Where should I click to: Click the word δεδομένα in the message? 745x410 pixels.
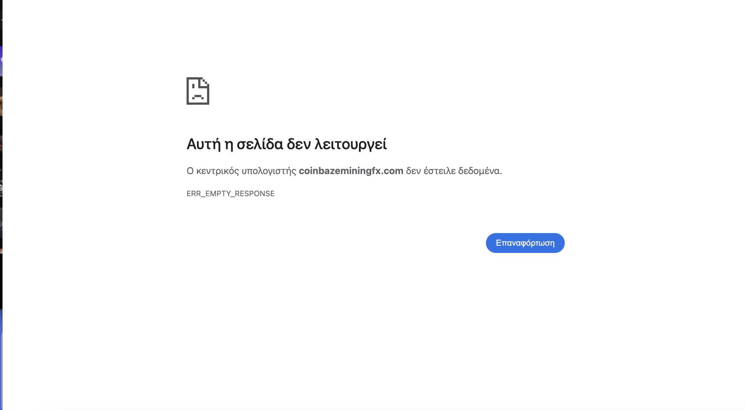point(480,171)
